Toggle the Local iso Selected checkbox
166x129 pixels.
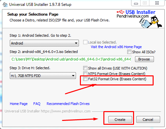85,42
